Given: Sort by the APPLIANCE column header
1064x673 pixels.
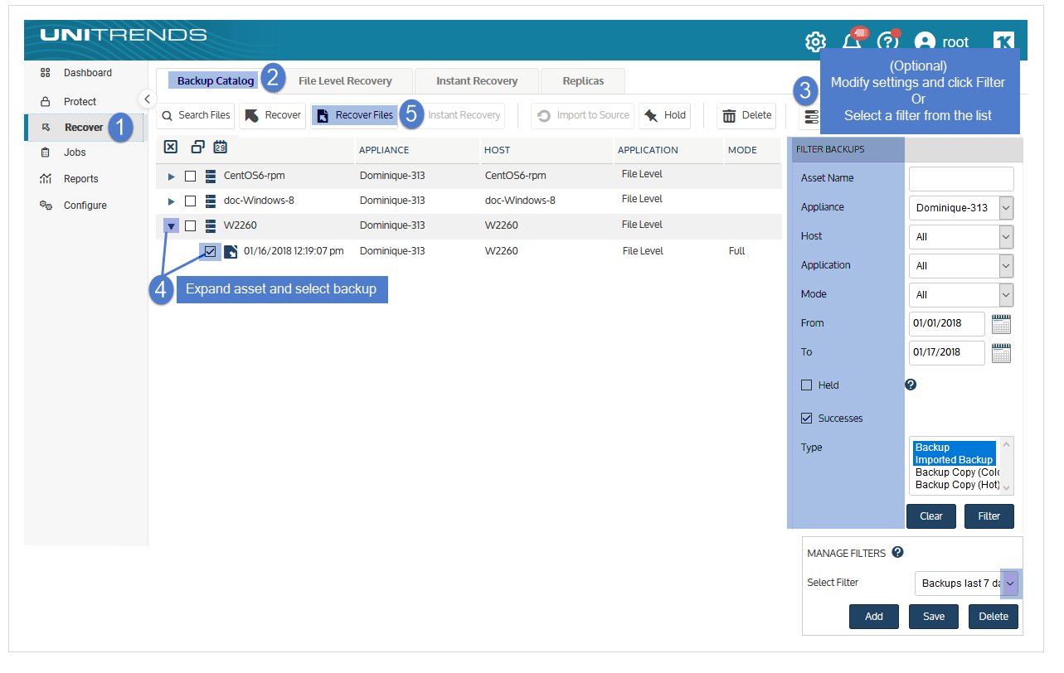Looking at the screenshot, I should tap(384, 150).
